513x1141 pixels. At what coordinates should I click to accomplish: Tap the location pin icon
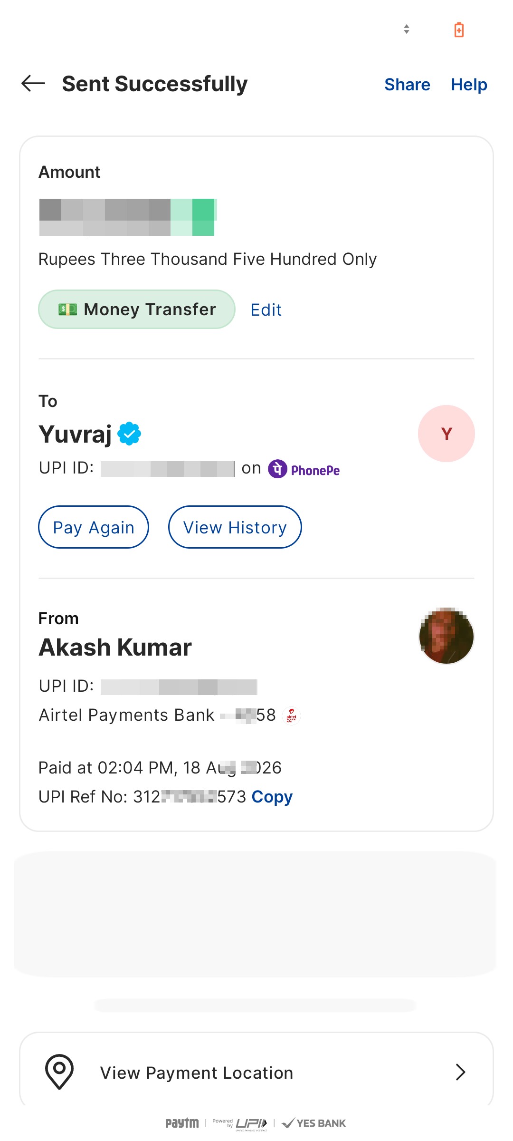[x=59, y=1072]
